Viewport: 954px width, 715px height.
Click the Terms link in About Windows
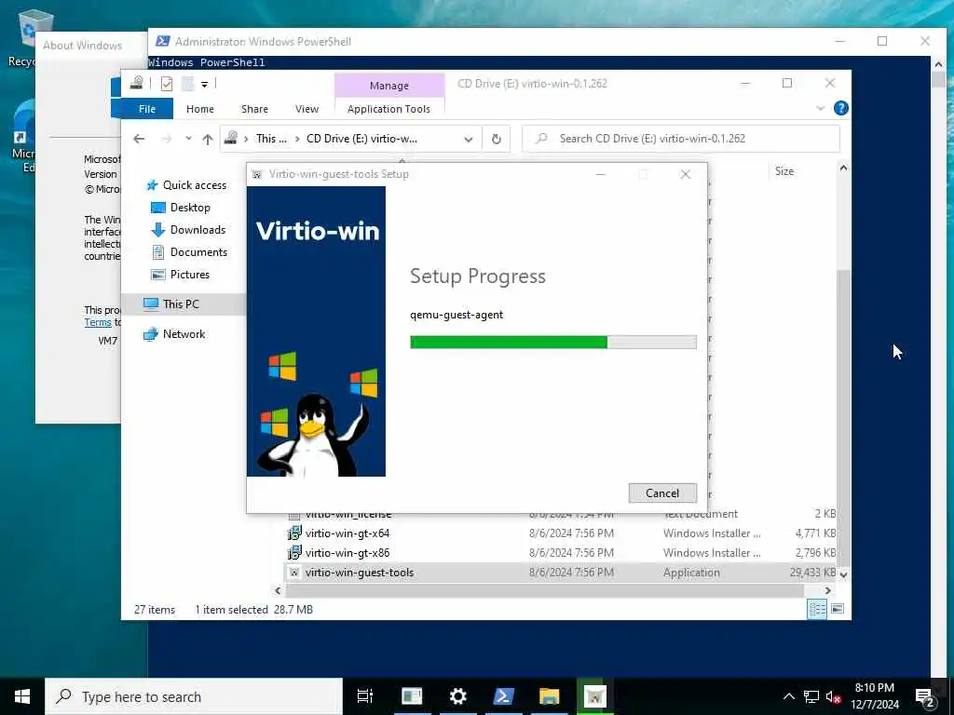tap(98, 323)
